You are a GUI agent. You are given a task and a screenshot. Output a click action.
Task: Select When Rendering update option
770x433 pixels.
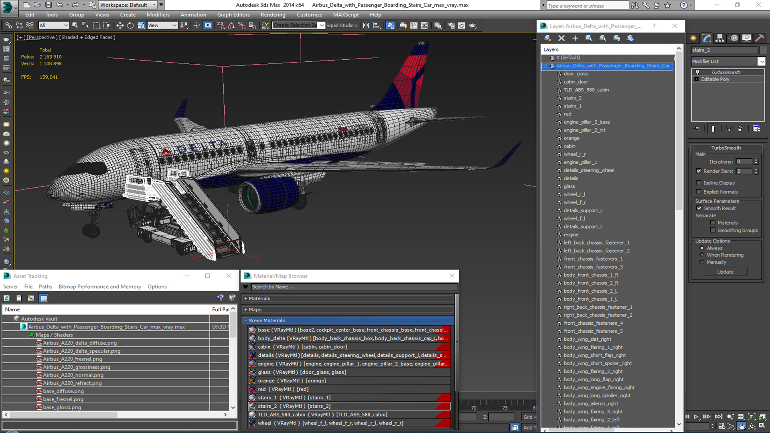click(702, 255)
